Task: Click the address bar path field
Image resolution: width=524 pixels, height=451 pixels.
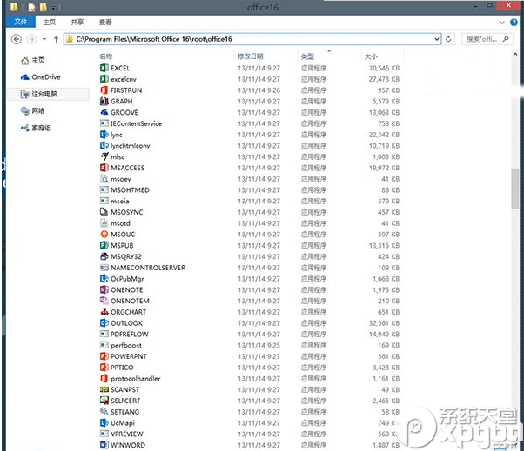Action: [252, 39]
